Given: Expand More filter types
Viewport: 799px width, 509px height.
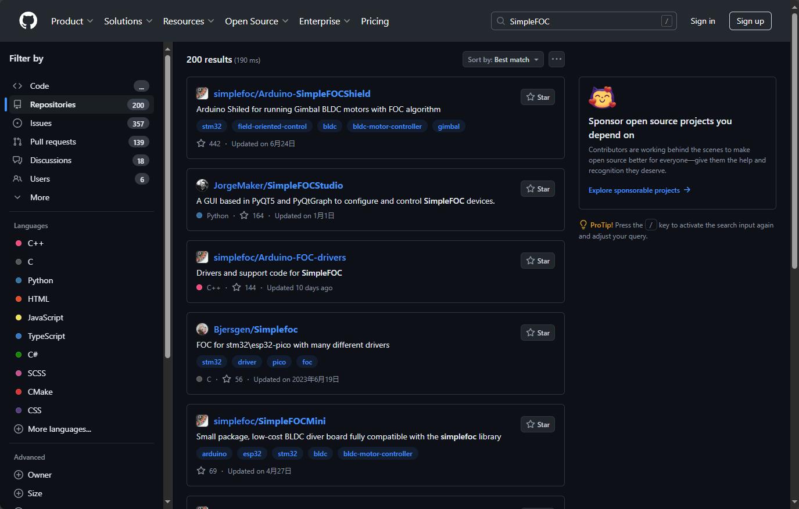Looking at the screenshot, I should [80, 197].
